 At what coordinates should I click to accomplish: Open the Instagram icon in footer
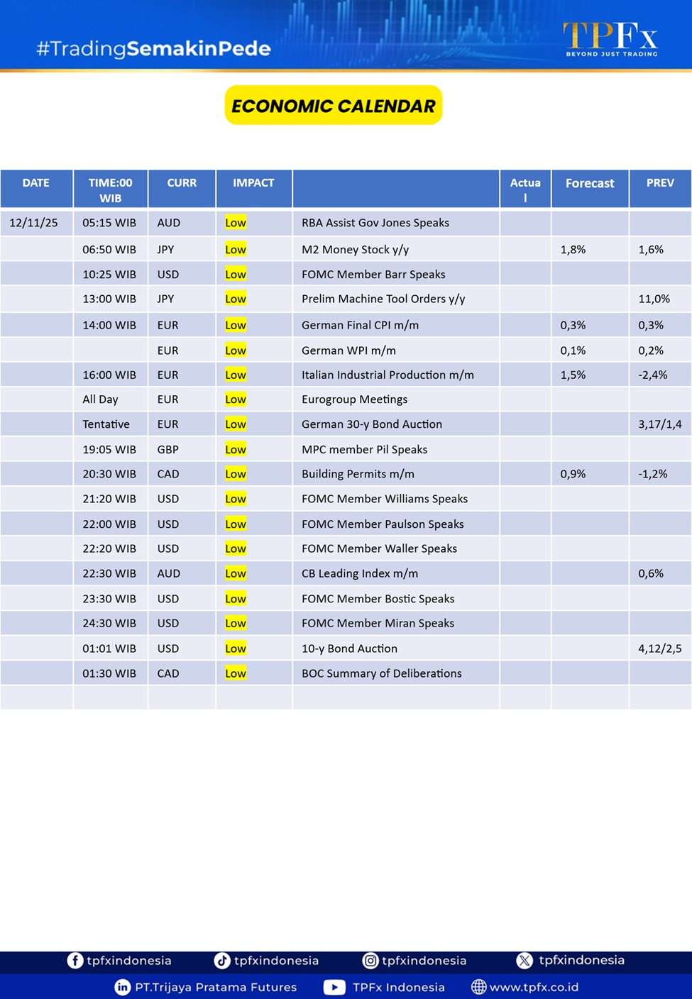pos(370,961)
